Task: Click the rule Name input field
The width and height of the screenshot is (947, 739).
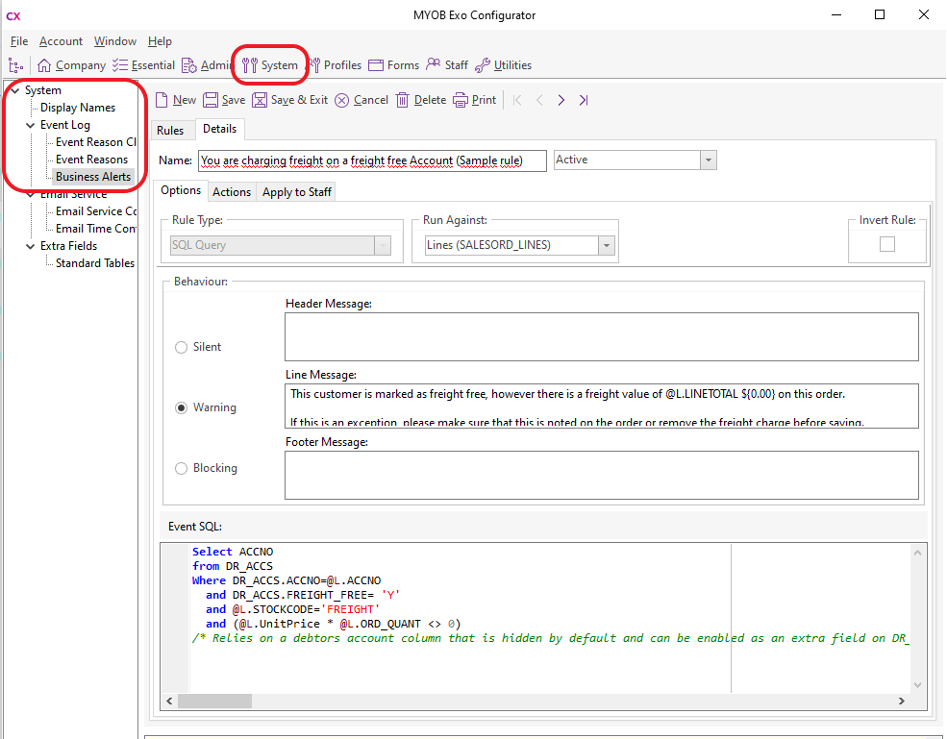Action: pos(372,160)
